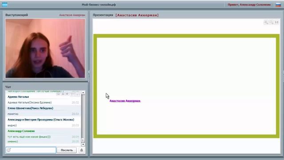This screenshot has width=284, height=160.
Task: Click the chat scrollbar thumb
Action: click(x=83, y=140)
